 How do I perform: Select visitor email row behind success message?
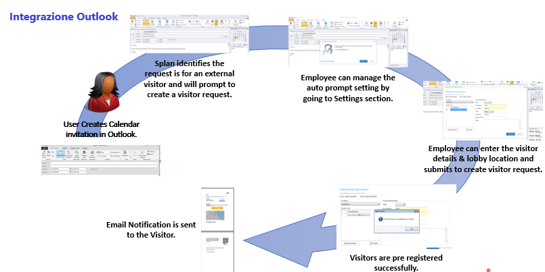click(x=359, y=215)
